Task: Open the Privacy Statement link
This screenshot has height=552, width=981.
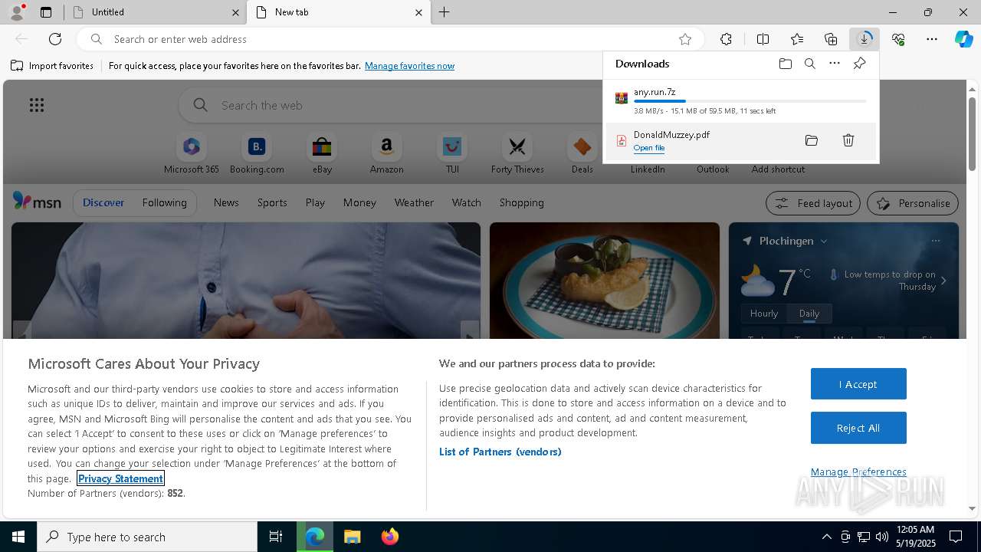Action: [120, 478]
